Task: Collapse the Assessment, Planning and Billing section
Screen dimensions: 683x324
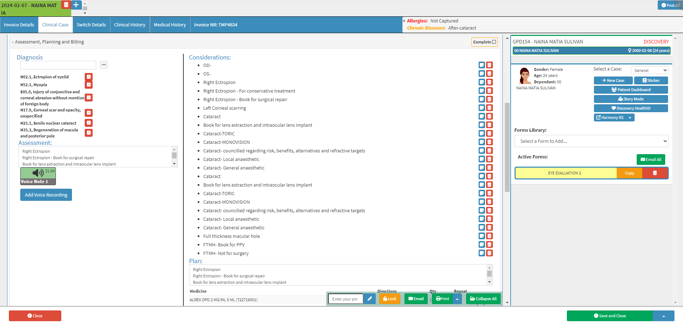Action: [12, 42]
